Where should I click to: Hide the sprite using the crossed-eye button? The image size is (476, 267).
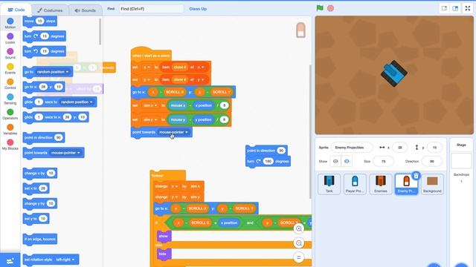pos(347,162)
